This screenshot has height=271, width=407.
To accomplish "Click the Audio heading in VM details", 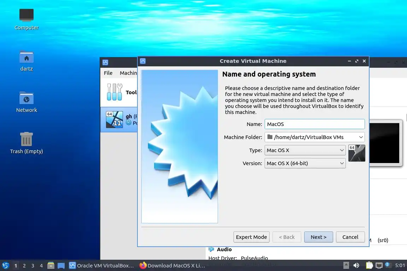I will [224, 249].
